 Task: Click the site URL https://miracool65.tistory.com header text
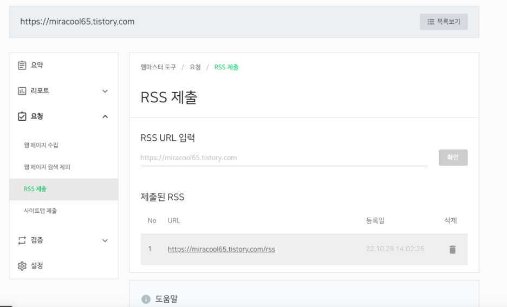[77, 22]
